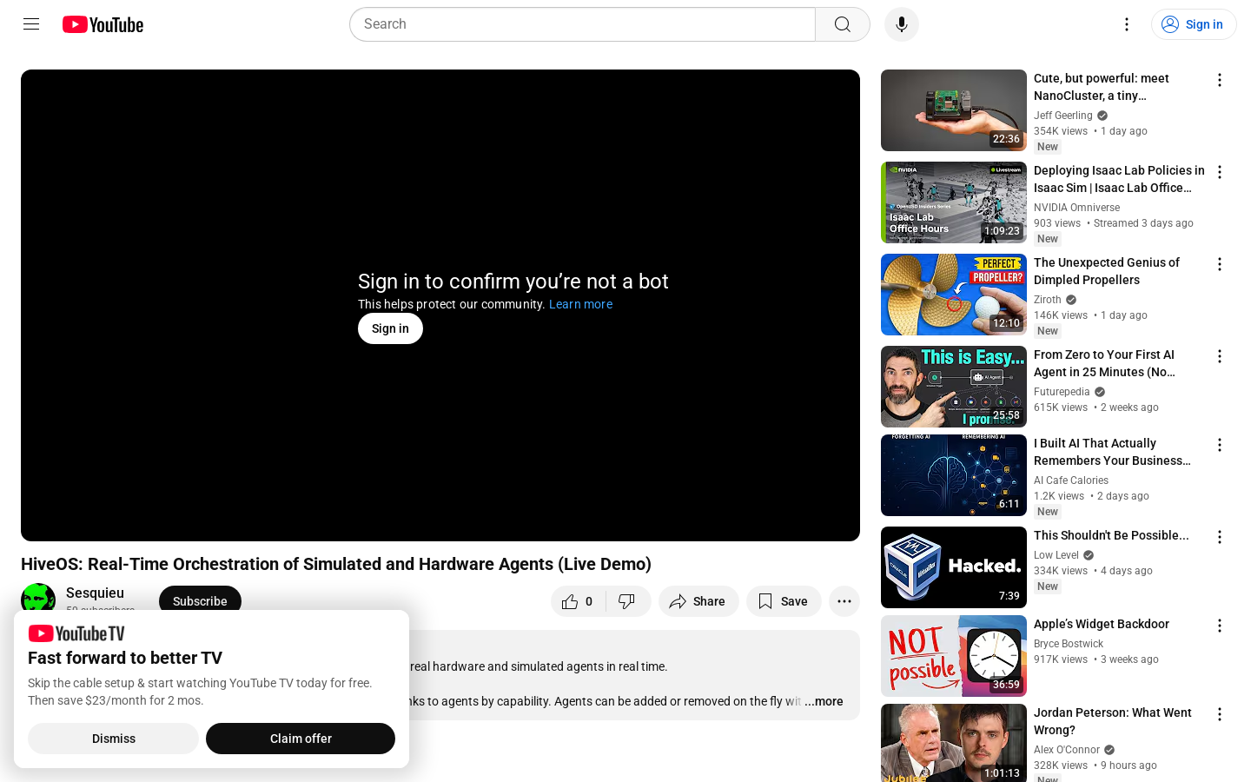Open the hamburger guide menu

pos(31,24)
